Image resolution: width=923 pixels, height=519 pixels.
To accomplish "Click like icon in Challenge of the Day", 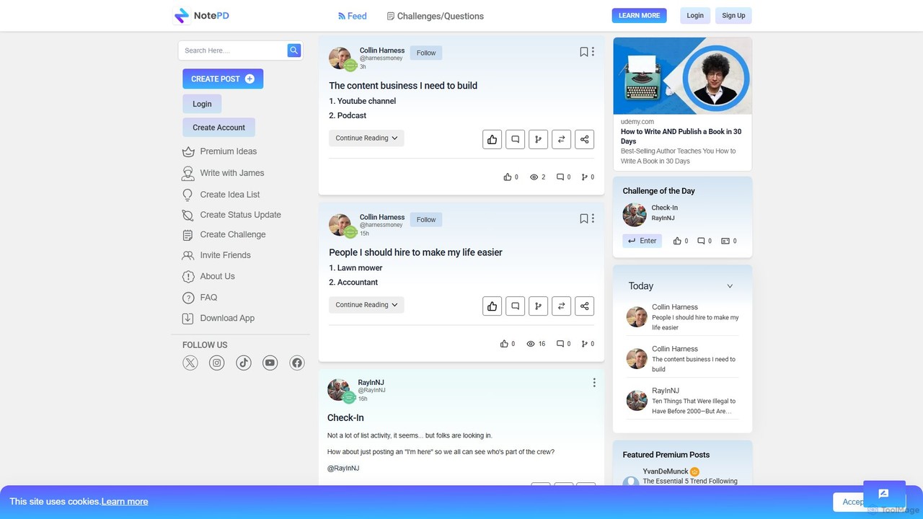I will click(x=677, y=241).
